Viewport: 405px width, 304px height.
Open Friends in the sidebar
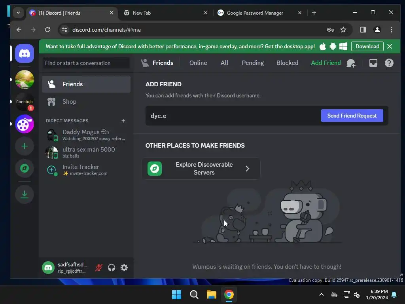pyautogui.click(x=86, y=84)
